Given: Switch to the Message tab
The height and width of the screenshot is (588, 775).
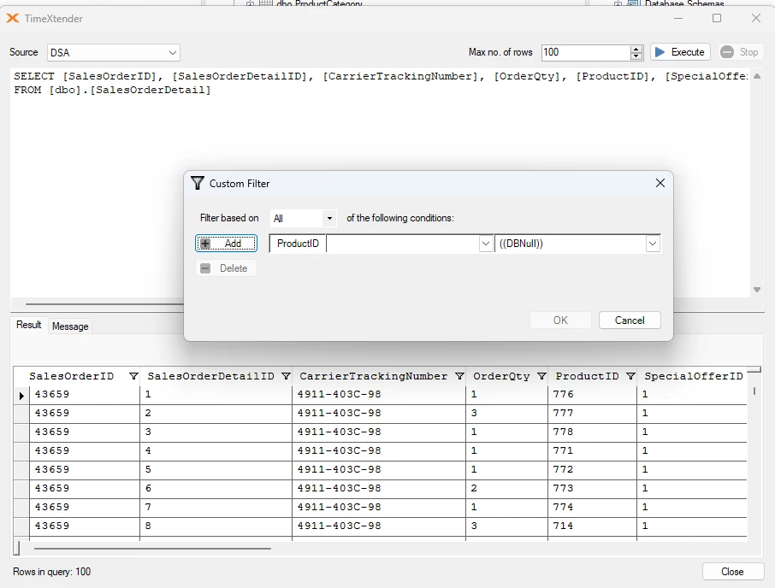Looking at the screenshot, I should [x=70, y=326].
